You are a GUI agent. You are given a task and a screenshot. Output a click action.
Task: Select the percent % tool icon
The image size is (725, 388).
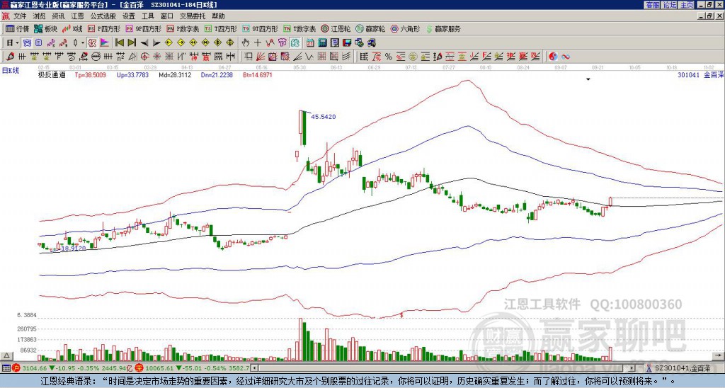389,57
